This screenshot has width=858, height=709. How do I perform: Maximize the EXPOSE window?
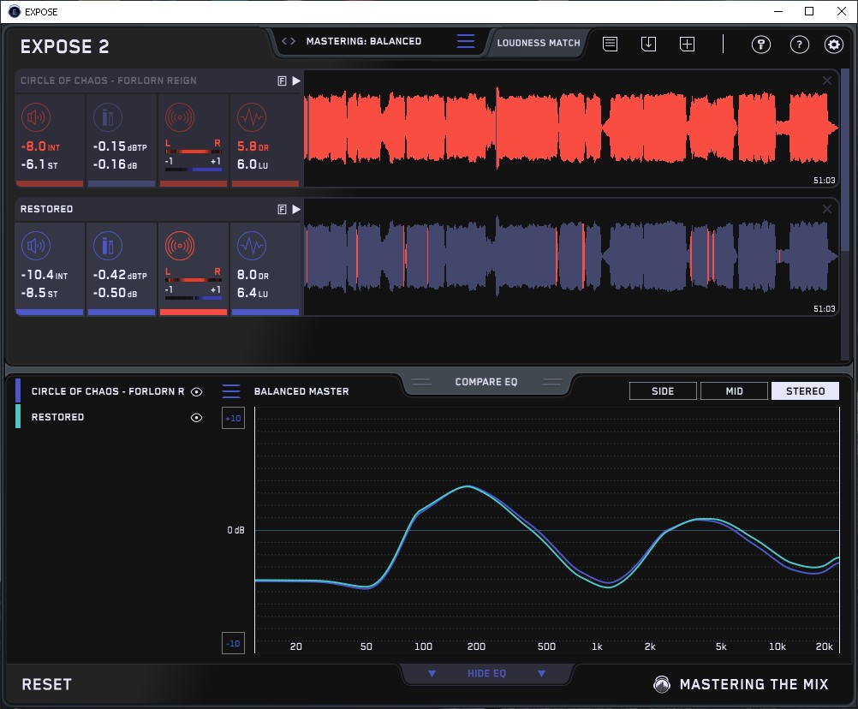point(809,11)
